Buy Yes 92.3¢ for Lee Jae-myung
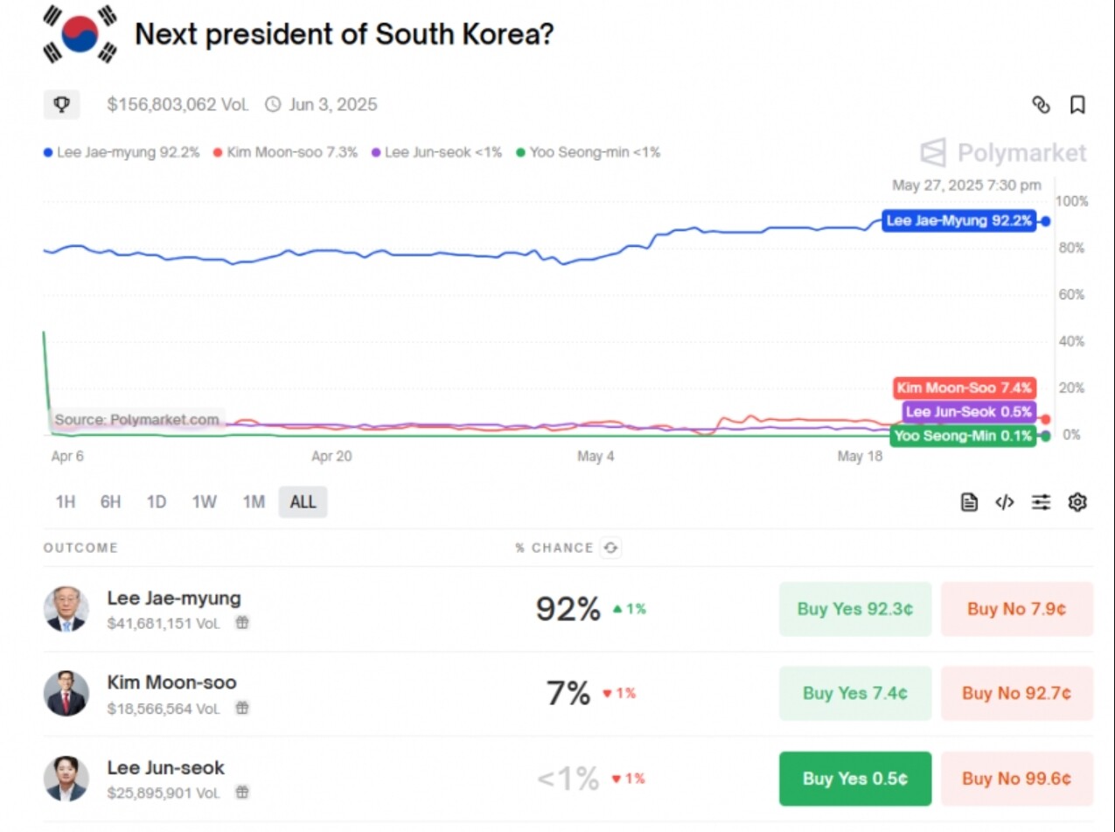Screen dimensions: 1115x832 (x=854, y=609)
